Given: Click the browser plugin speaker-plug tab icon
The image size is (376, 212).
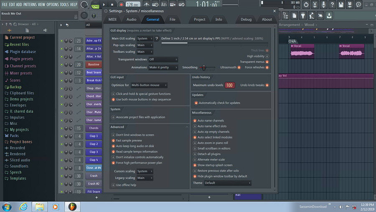Looking at the screenshot, I should click(45, 30).
